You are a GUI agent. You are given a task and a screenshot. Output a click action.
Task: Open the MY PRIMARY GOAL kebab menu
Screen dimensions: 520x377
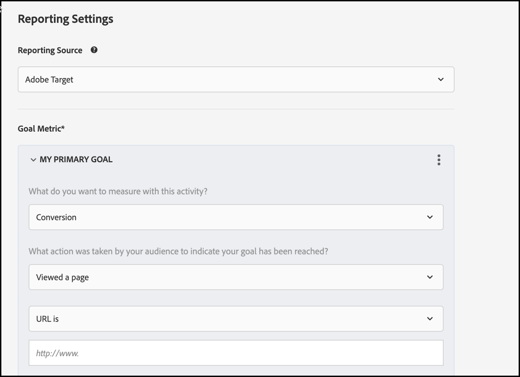point(439,160)
